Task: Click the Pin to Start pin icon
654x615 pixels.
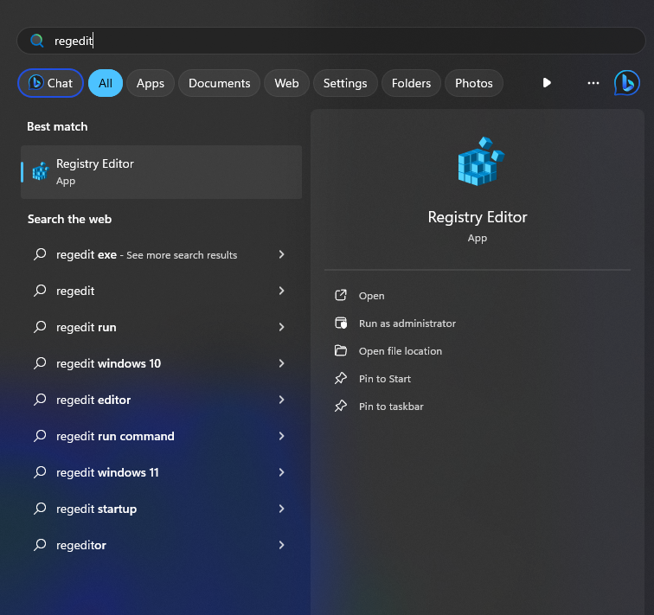Action: [341, 378]
